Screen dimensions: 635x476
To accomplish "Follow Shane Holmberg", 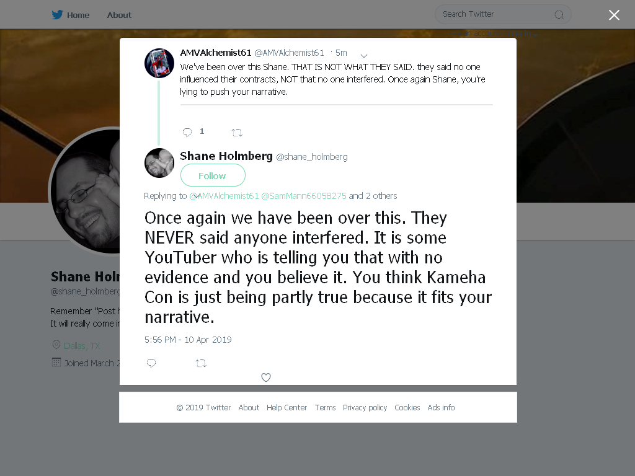I will pos(213,175).
